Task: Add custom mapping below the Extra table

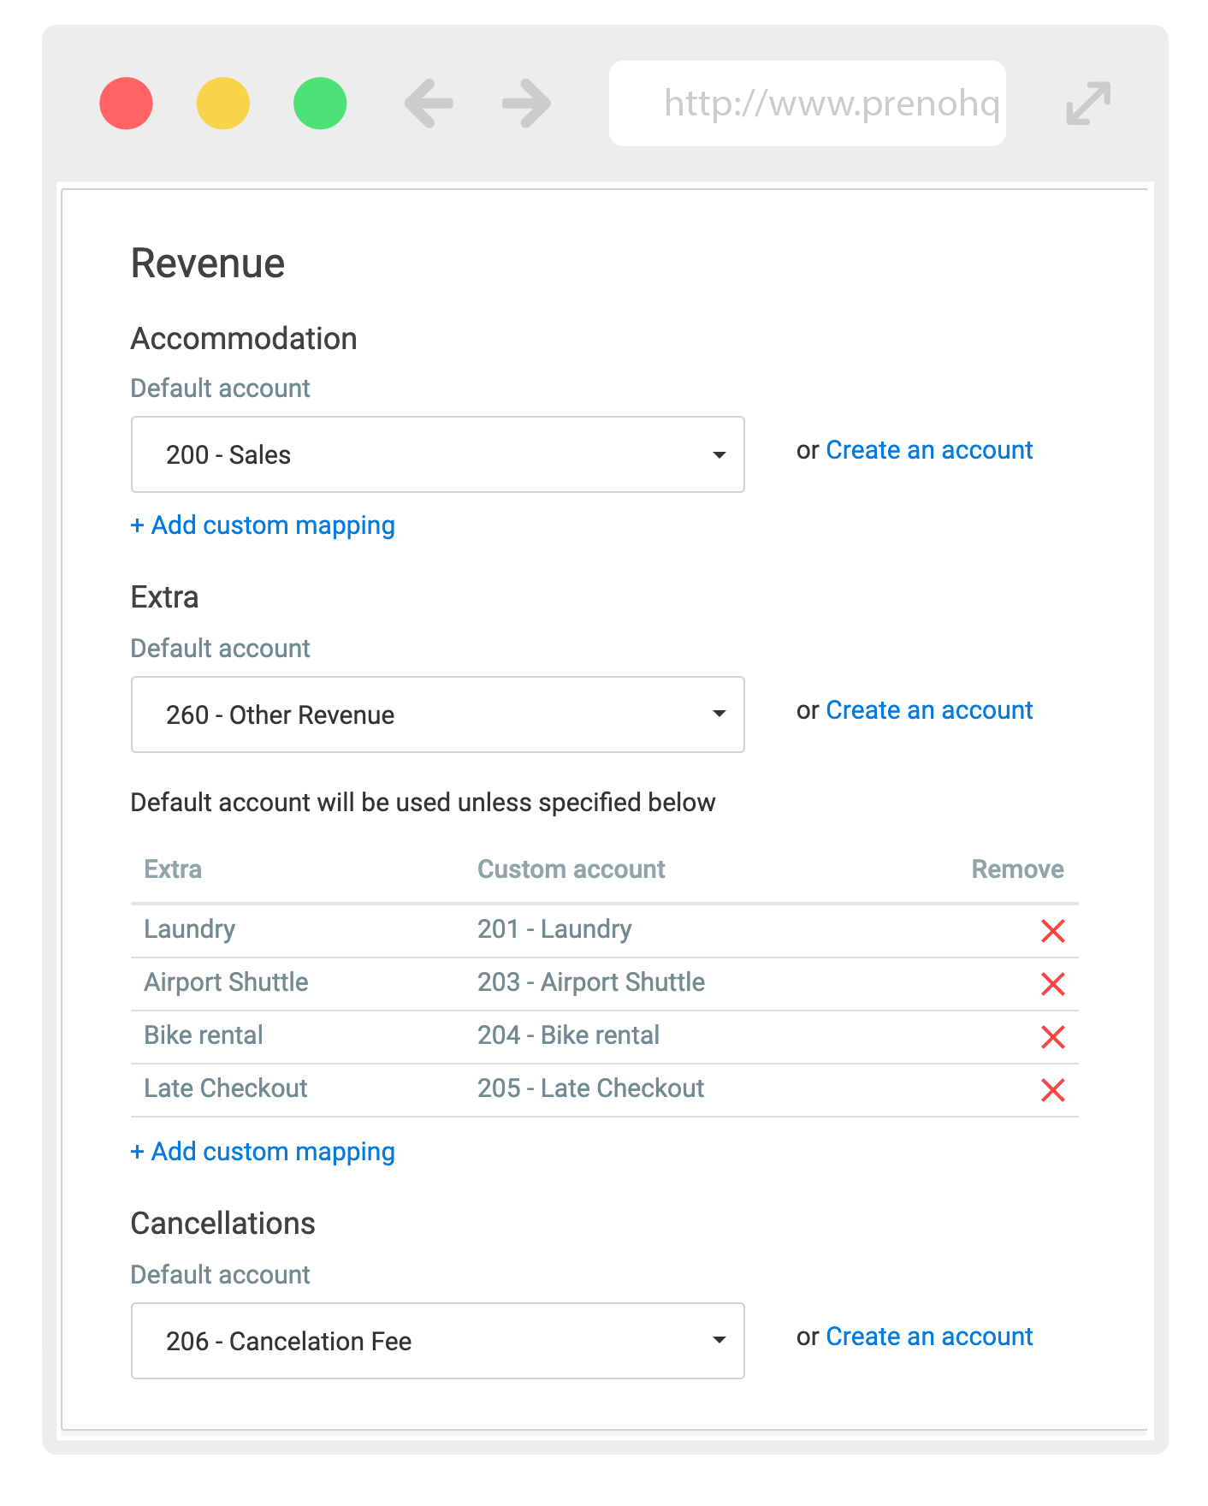Action: point(263,1152)
